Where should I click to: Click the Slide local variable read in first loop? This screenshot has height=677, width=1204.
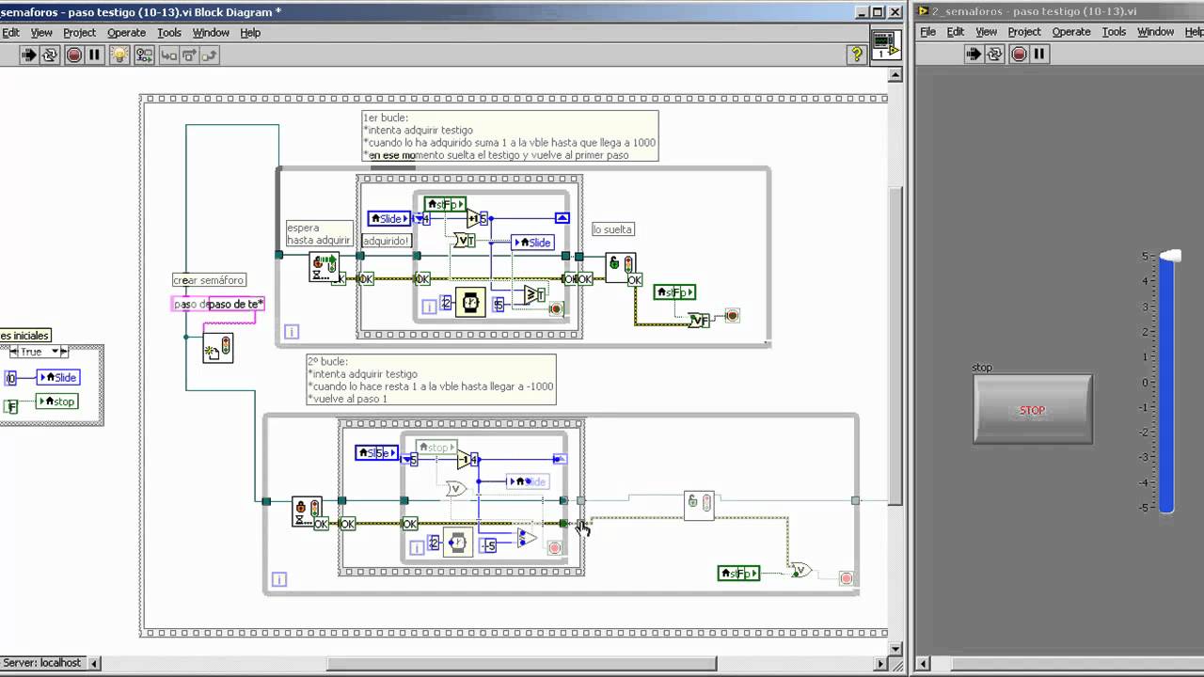[x=389, y=218]
